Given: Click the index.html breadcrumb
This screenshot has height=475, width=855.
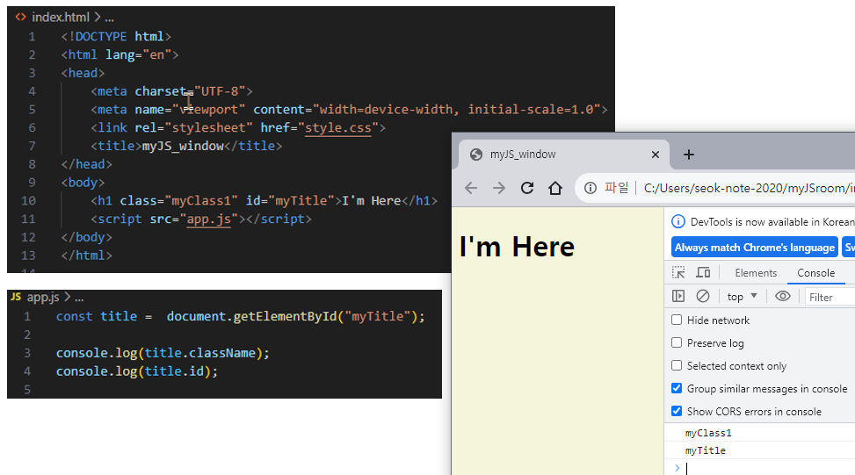Looking at the screenshot, I should click(61, 18).
